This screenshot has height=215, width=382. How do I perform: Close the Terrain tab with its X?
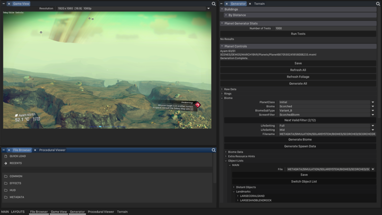[x=250, y=4]
